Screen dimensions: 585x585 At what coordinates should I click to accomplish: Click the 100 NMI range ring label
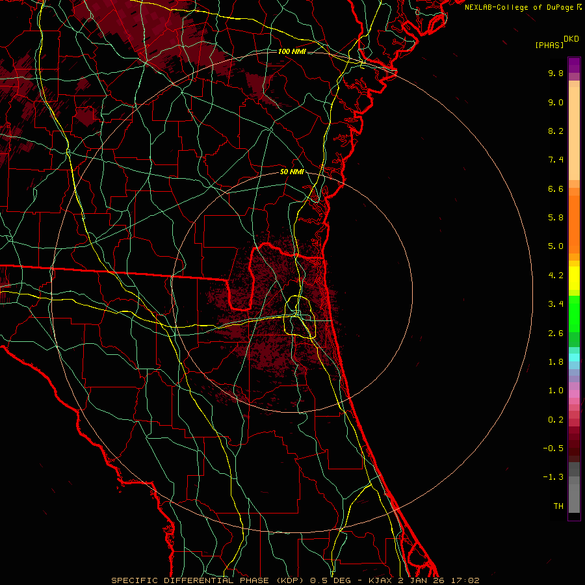pyautogui.click(x=292, y=51)
